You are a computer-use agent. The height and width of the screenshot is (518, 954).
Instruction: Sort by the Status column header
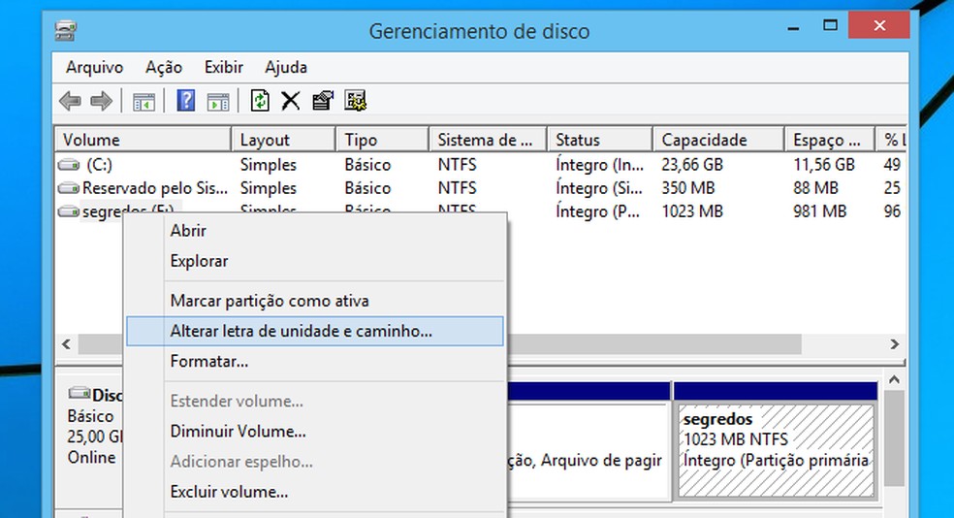click(x=600, y=140)
